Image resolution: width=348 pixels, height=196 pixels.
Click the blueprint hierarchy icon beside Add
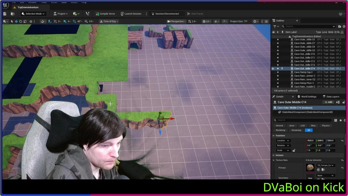pos(338,102)
